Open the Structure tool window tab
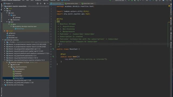This screenshot has height=97, width=173. click(x=1, y=17)
